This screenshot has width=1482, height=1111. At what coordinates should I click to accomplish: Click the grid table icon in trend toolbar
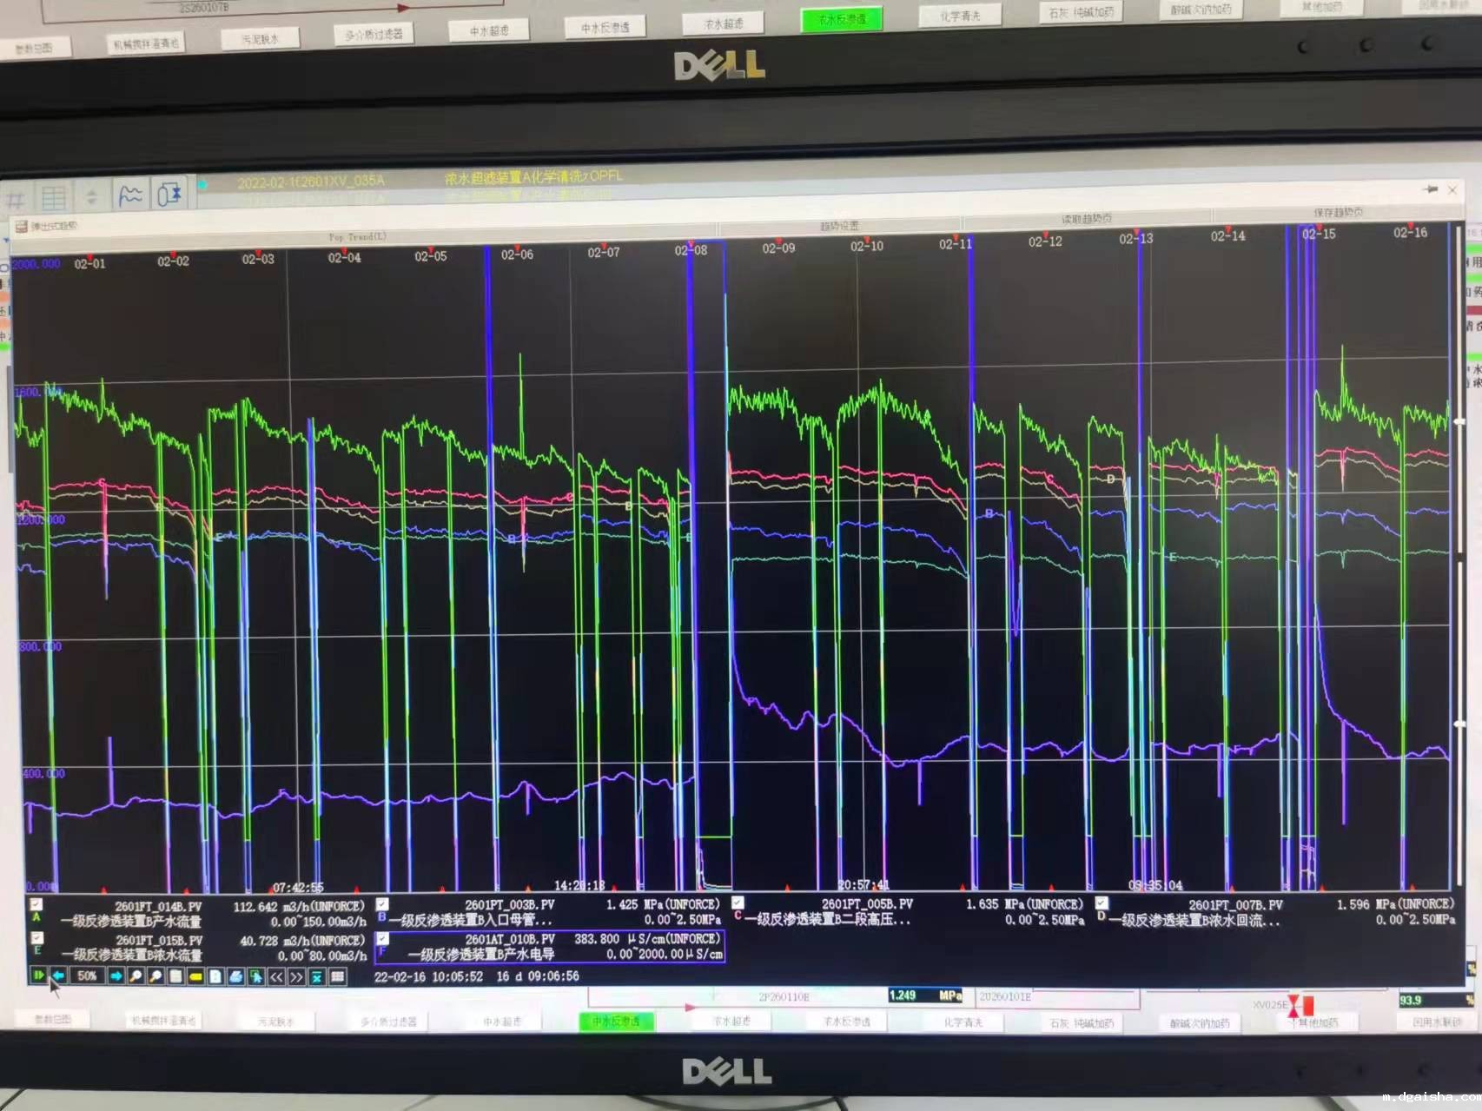tap(337, 977)
